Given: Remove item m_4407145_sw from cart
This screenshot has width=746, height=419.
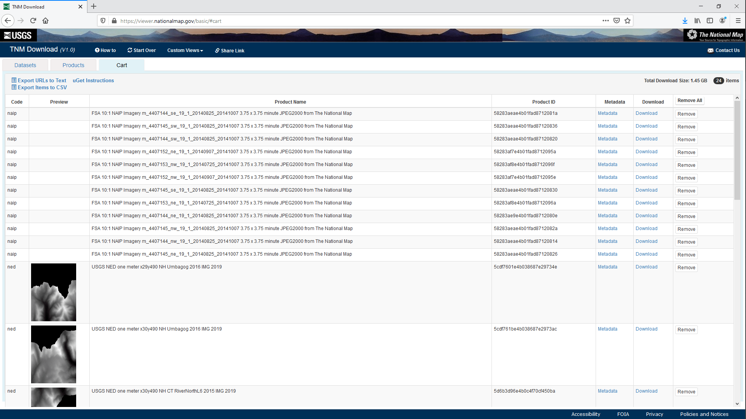Looking at the screenshot, I should pos(686,127).
